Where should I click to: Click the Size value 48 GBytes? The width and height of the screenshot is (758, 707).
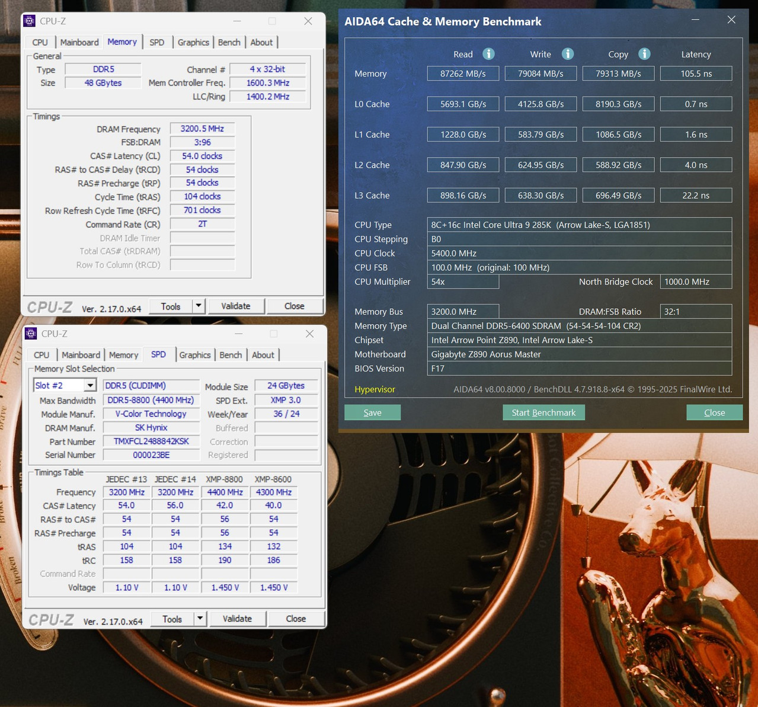103,83
